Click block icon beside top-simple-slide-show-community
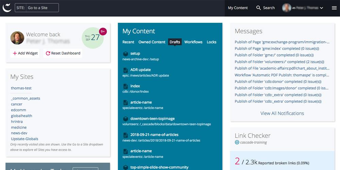 pyautogui.click(x=125, y=167)
